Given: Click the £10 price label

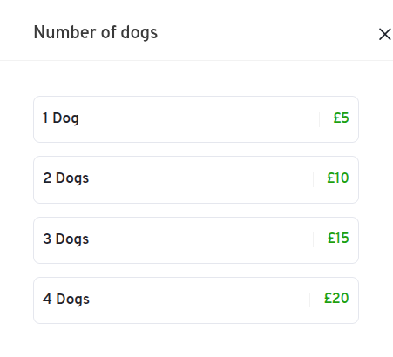Looking at the screenshot, I should (x=338, y=178).
